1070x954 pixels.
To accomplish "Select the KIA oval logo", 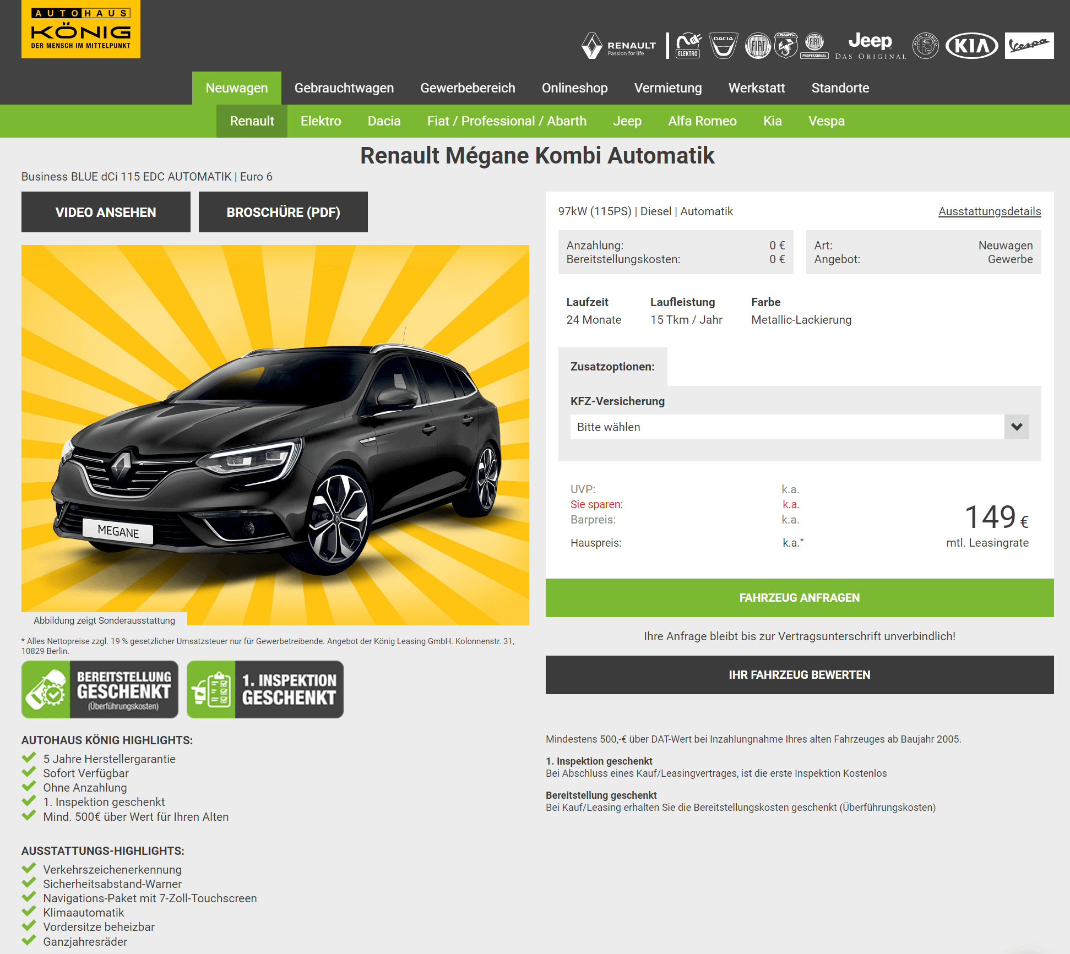I will 972,46.
